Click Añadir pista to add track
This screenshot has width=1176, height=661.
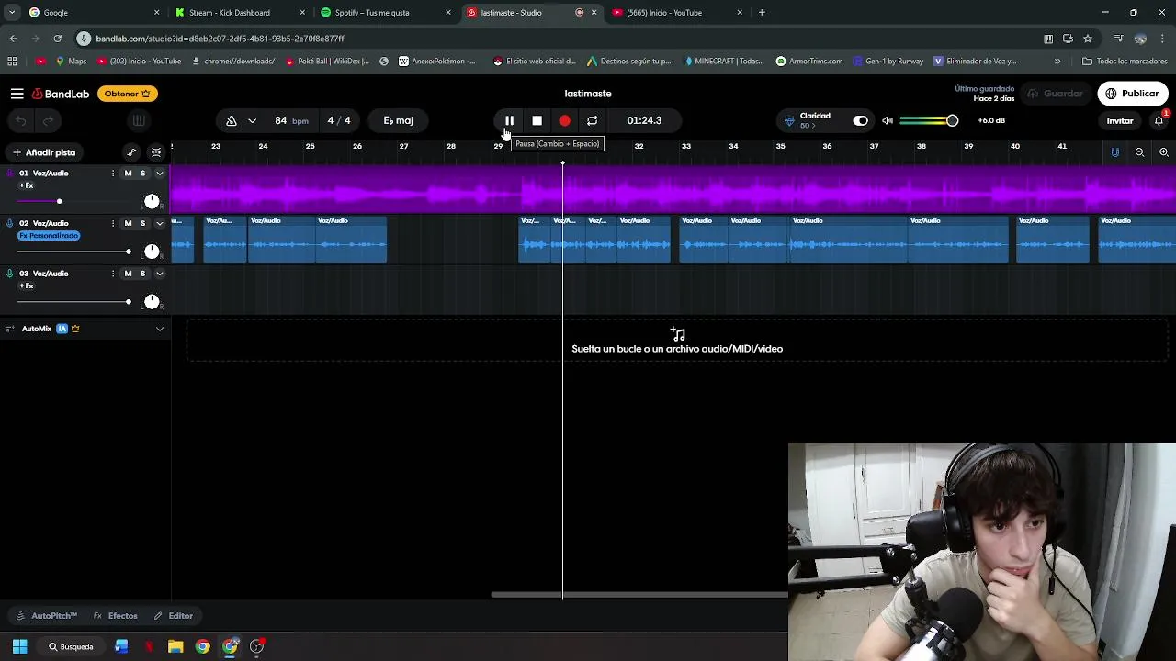pos(44,152)
